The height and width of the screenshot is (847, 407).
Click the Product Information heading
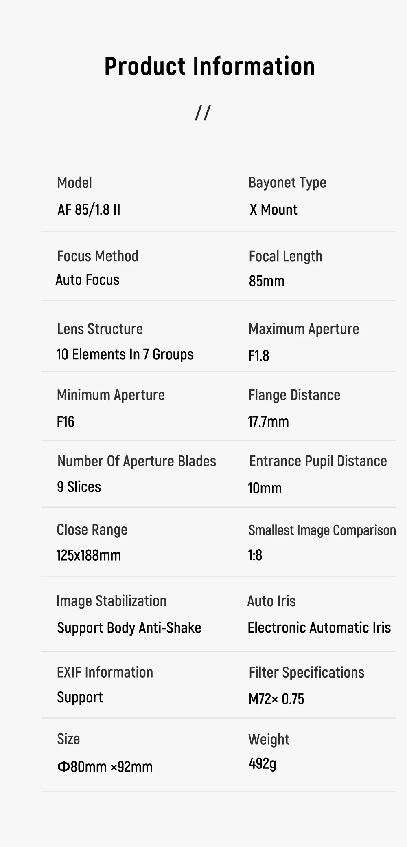pyautogui.click(x=210, y=66)
